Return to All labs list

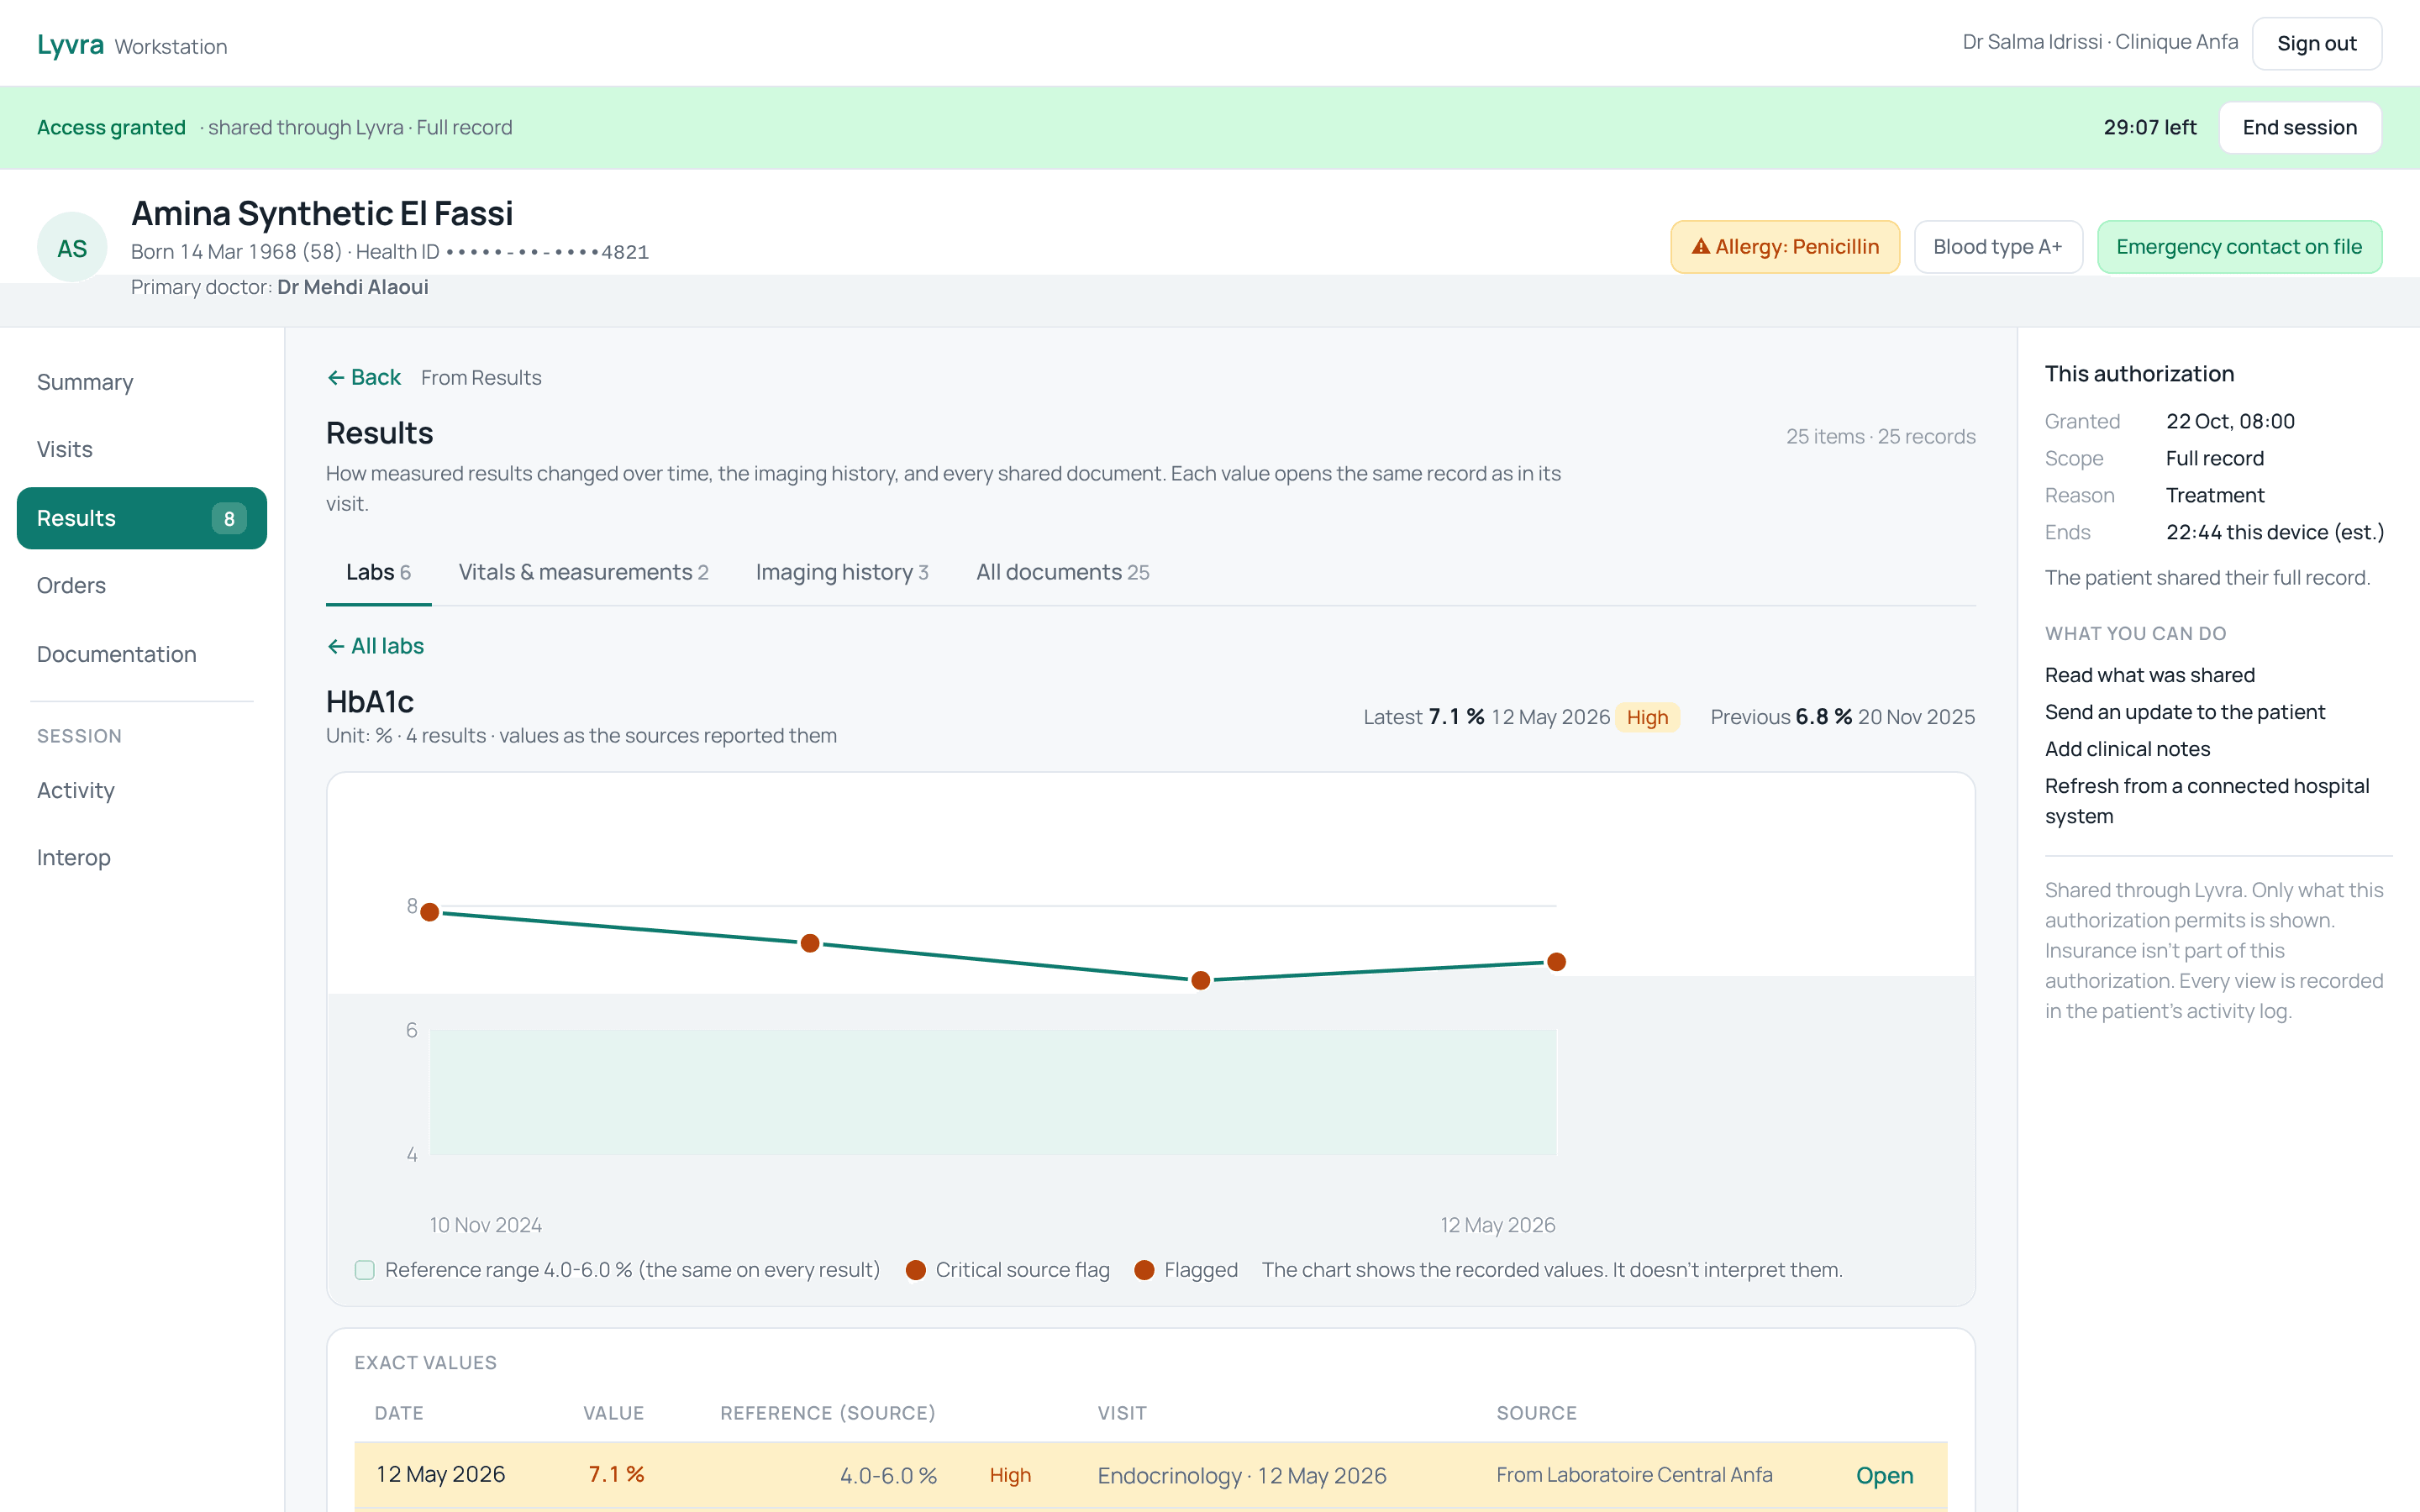[x=376, y=646]
